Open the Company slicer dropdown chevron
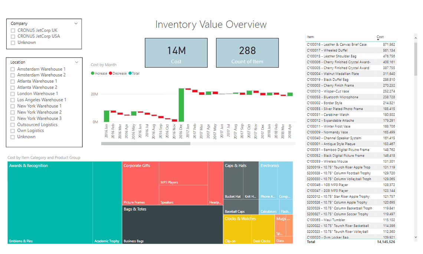The height and width of the screenshot is (254, 423). (x=76, y=23)
